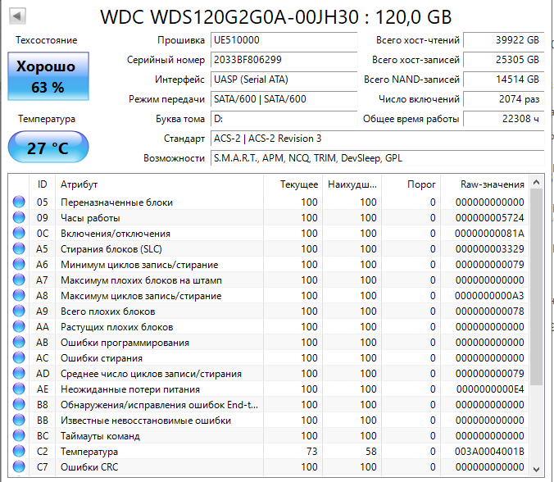Image resolution: width=554 pixels, height=482 pixels.
Task: Click total NAND writes value 14514 GB
Action: 503,80
